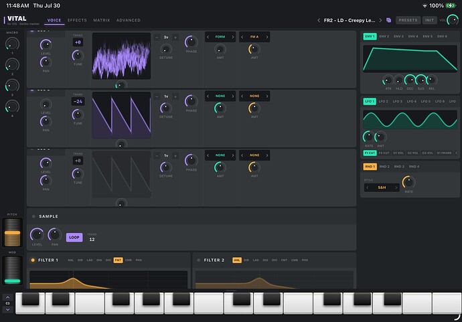Click the plus next to 1v in the -24 oscillator

(175, 96)
